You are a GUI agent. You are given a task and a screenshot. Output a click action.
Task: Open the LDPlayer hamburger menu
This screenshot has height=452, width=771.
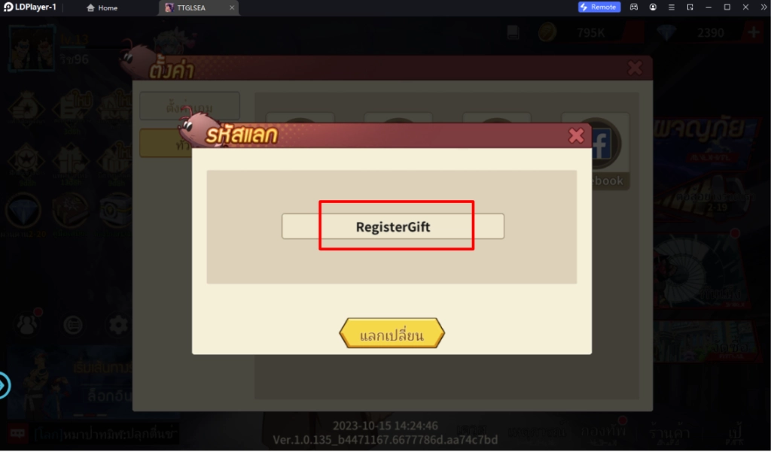671,7
